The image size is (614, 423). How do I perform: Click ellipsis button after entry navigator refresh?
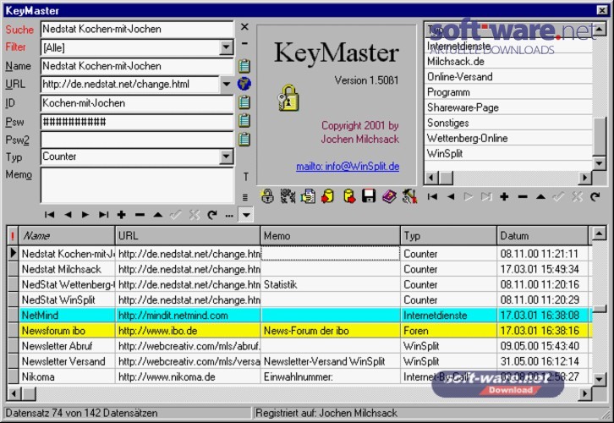pyautogui.click(x=229, y=215)
